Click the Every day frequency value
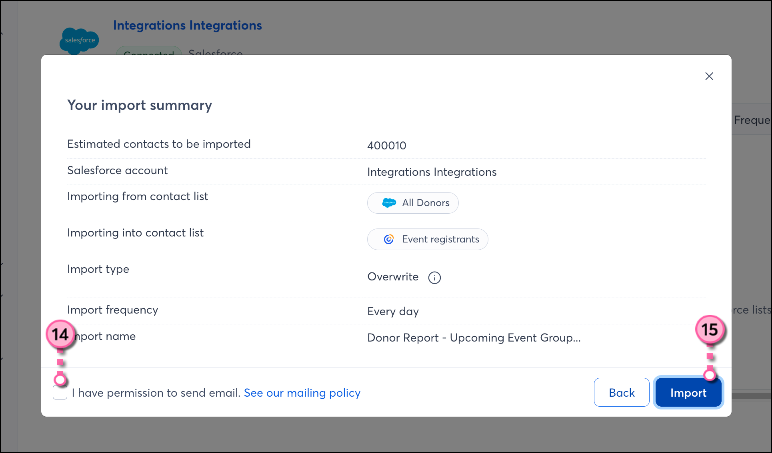Viewport: 772px width, 453px height. pyautogui.click(x=393, y=312)
